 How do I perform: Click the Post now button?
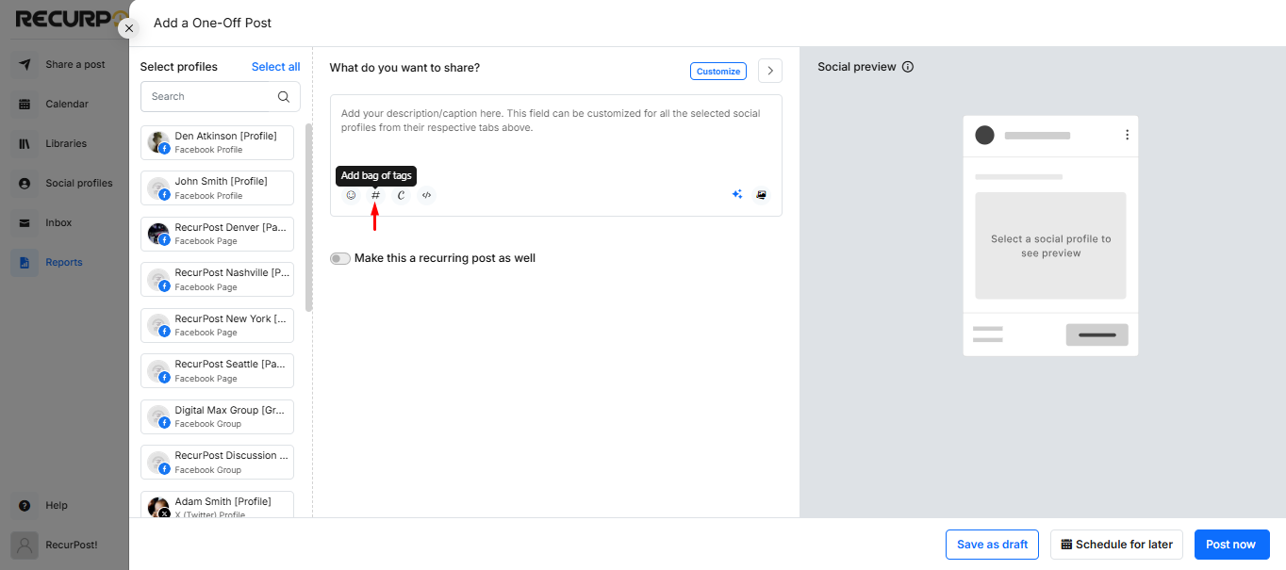click(x=1231, y=545)
